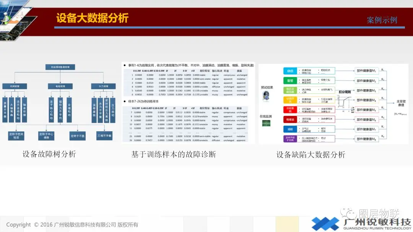This screenshot has width=413, height=232.
Task: Click the 预试结果 picture icon
Action: click(266, 96)
